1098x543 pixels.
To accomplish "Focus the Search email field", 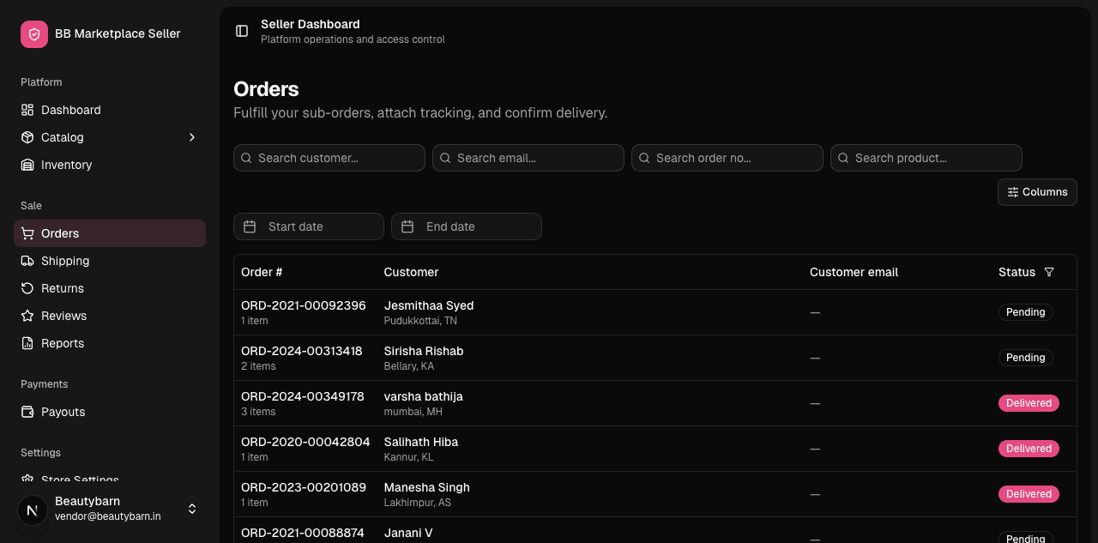I will (x=528, y=158).
